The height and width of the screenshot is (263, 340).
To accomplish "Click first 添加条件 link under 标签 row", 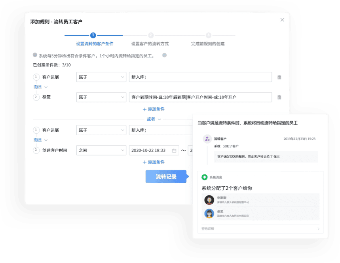I will coord(154,109).
